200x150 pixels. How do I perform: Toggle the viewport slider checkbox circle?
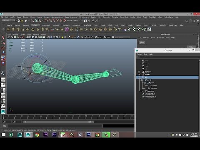[113, 37]
